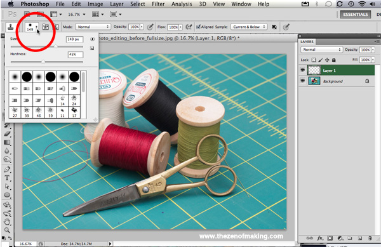Delete layer with trash icon
This screenshot has height=247, width=381.
point(370,238)
